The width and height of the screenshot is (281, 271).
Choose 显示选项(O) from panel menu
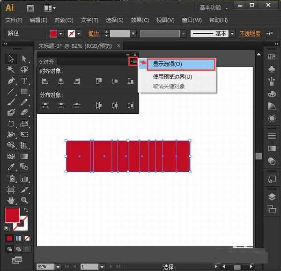click(167, 64)
